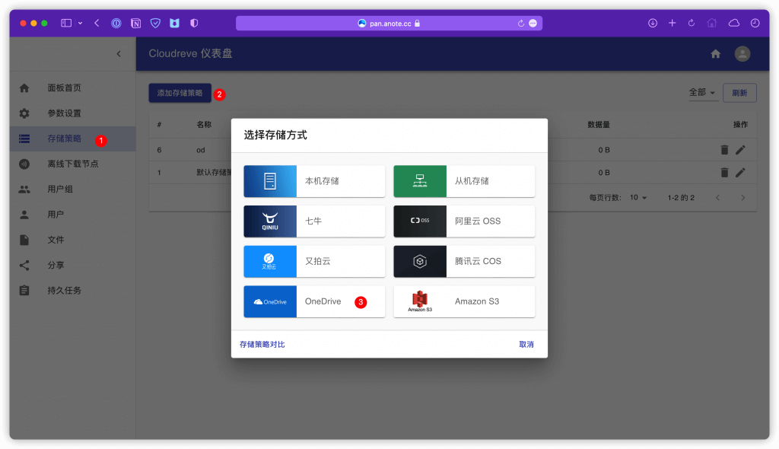Select 本机存储 (local storage) option
Screen dimensions: 779x449
click(314, 180)
